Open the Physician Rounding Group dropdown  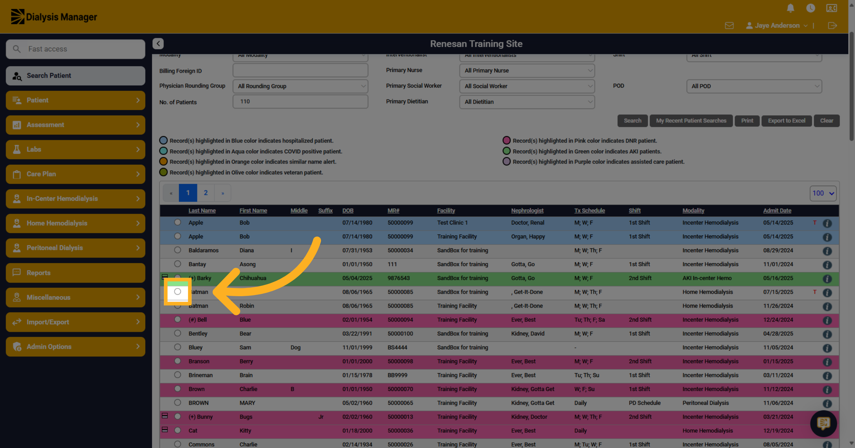pyautogui.click(x=300, y=86)
